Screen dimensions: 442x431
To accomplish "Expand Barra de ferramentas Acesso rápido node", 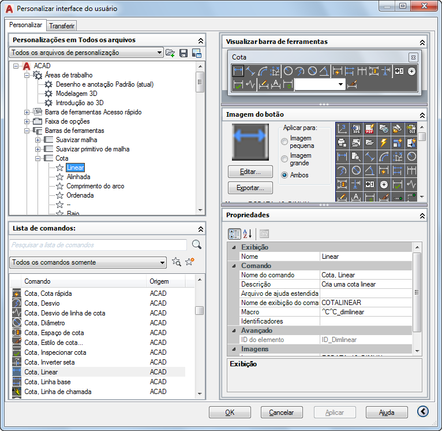I will [x=27, y=112].
